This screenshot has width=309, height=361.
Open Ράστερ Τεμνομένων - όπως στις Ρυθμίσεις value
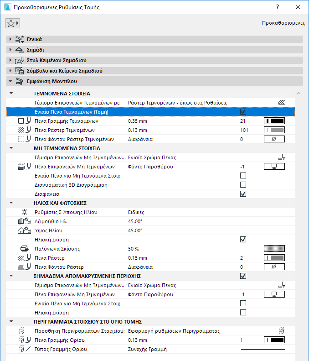[x=177, y=103]
